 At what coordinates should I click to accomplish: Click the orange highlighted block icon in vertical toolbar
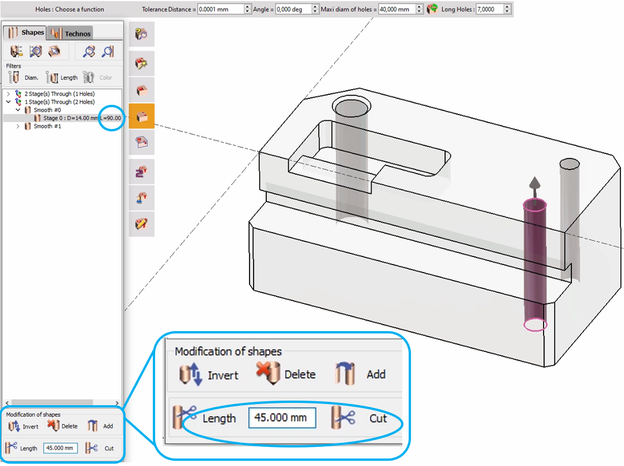tap(141, 116)
